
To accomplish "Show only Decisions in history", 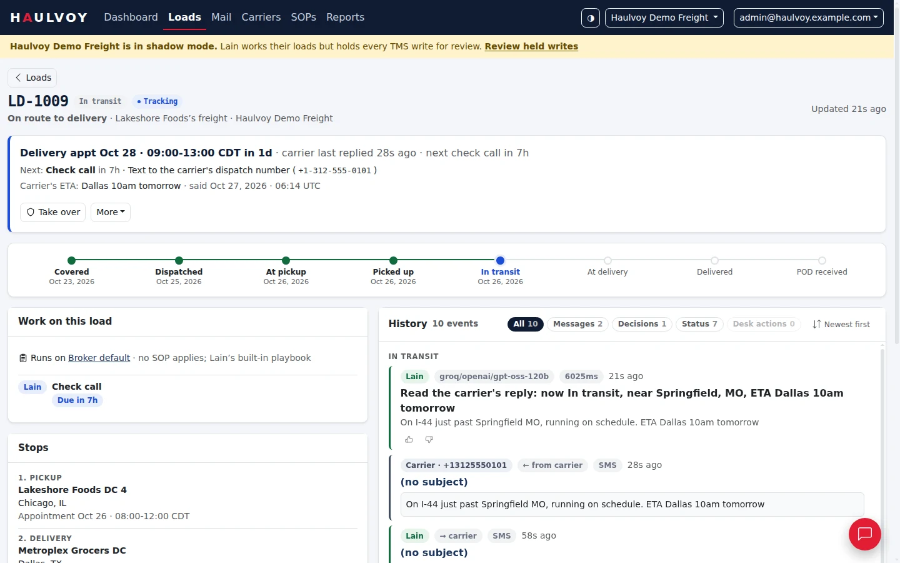I will 642,324.
